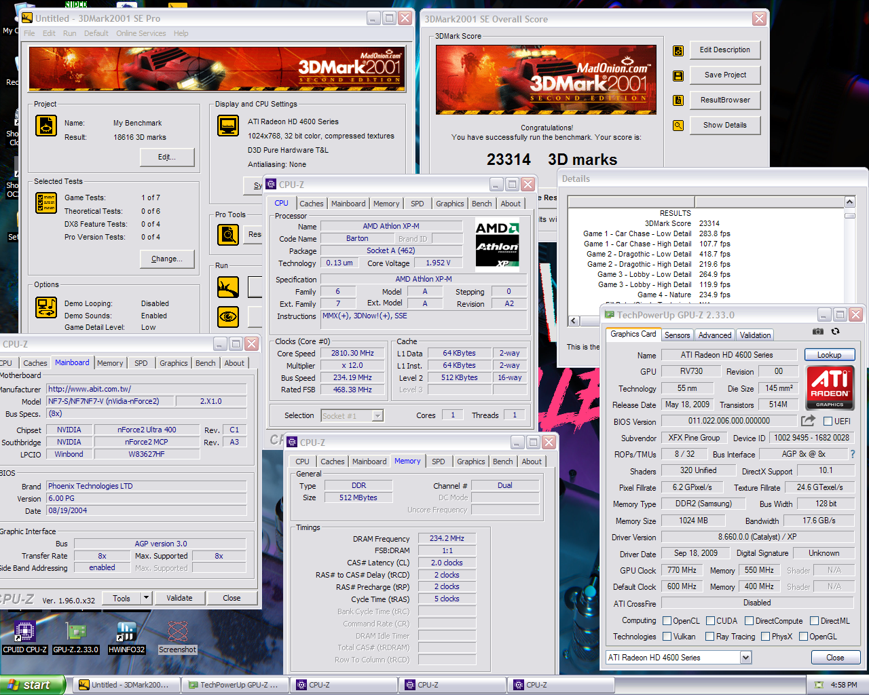Click the Lookup button in GPU-Z
Viewport: 869px width, 695px height.
(x=829, y=355)
